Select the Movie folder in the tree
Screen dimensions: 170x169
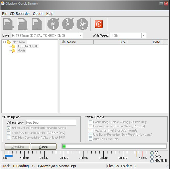[x=21, y=50]
